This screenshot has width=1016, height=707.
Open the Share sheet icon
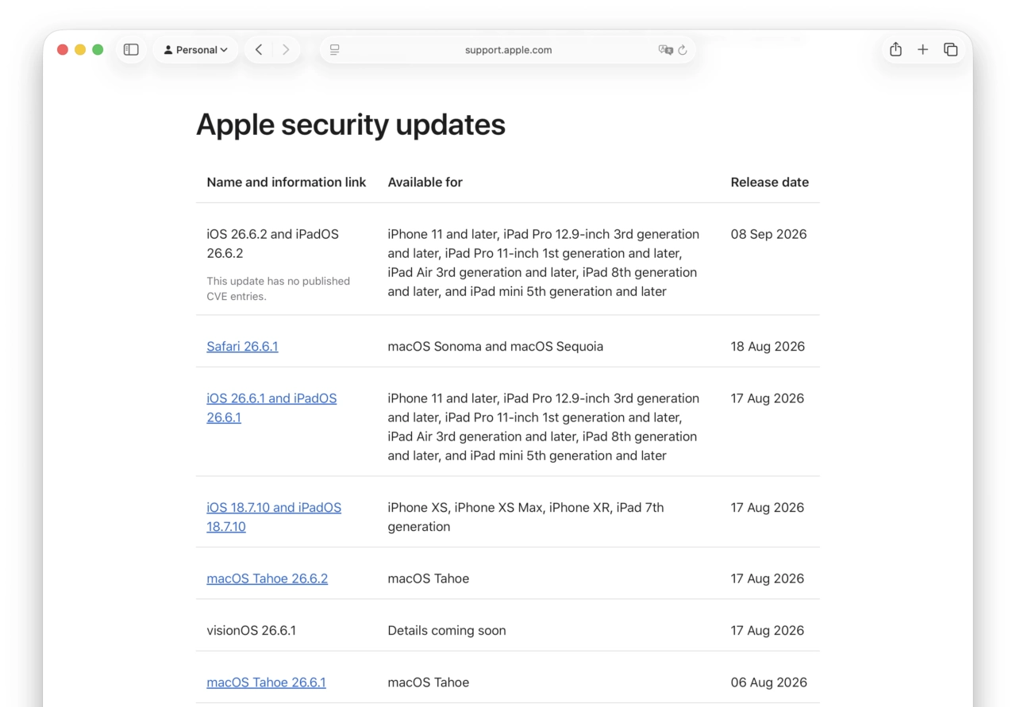tap(895, 49)
